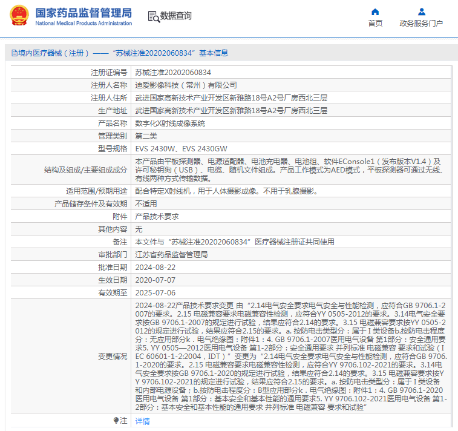
Task: Click the document icon beside 境内医疗器械
Action: (x=15, y=53)
